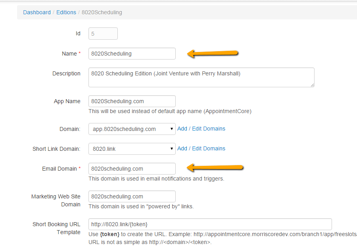Screen dimensions: 357x248
Task: Click the help text about default app name
Action: [170, 111]
